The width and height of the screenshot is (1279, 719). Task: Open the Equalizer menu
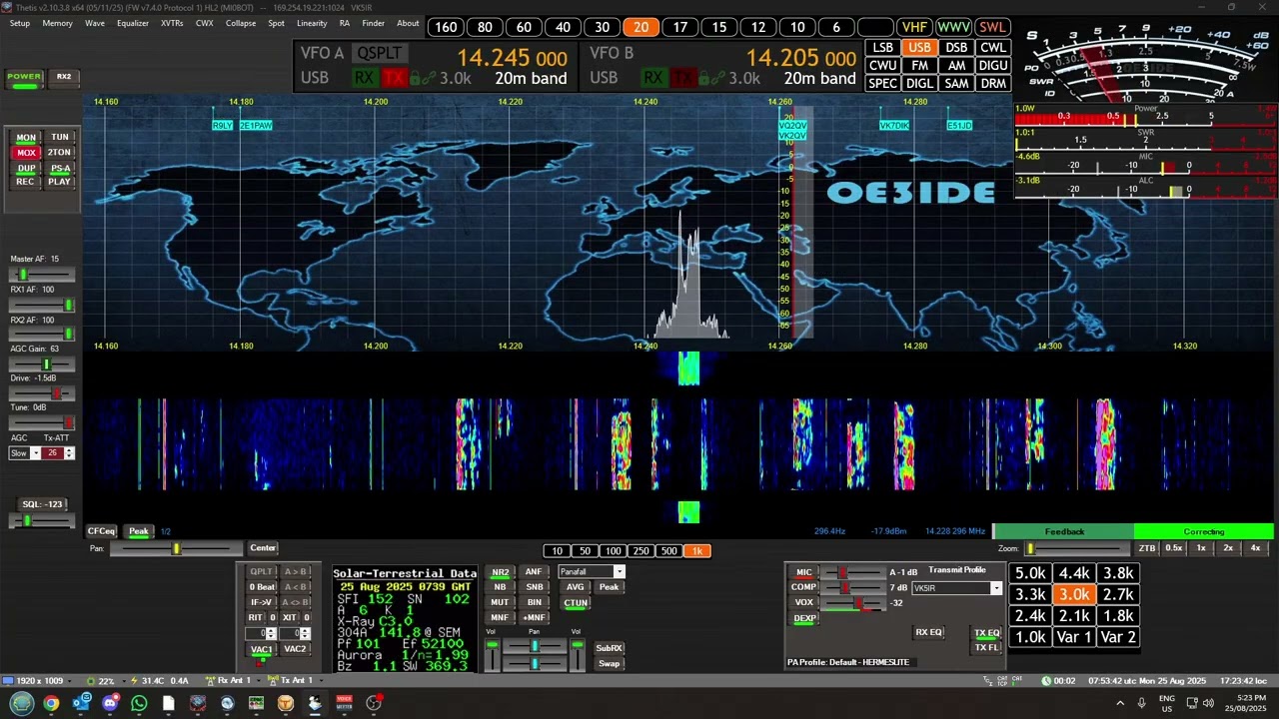pos(133,23)
